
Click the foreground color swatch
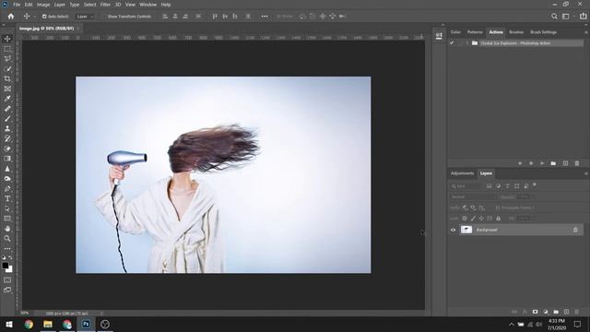click(5, 266)
